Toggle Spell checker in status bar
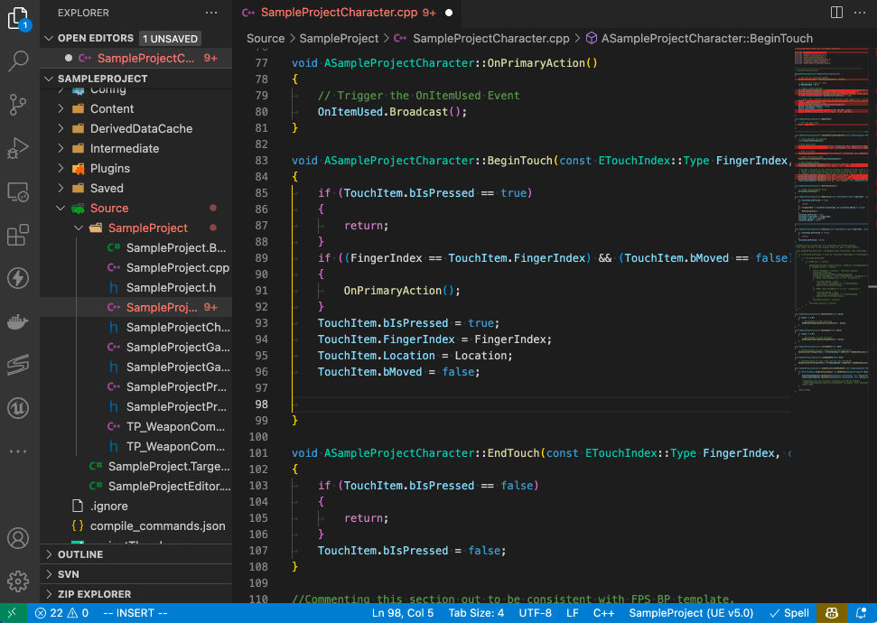The width and height of the screenshot is (877, 623). pyautogui.click(x=789, y=613)
